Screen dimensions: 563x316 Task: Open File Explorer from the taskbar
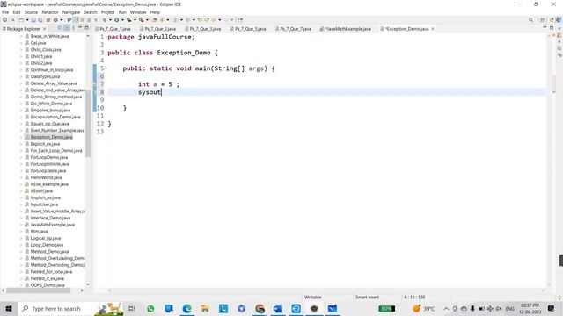[205, 308]
